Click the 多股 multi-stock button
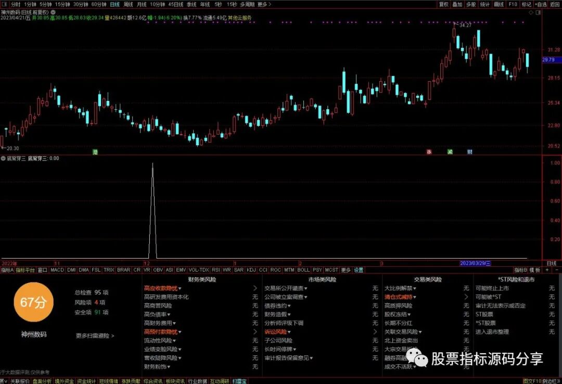The image size is (562, 384). [471, 4]
